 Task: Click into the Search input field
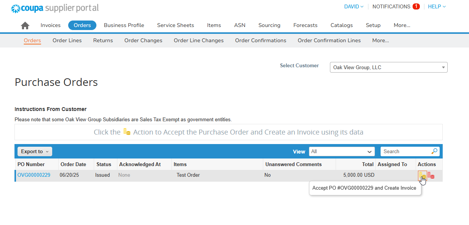click(405, 151)
